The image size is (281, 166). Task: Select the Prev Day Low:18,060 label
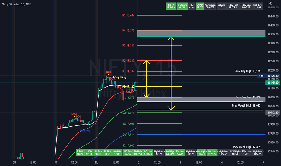(248, 97)
